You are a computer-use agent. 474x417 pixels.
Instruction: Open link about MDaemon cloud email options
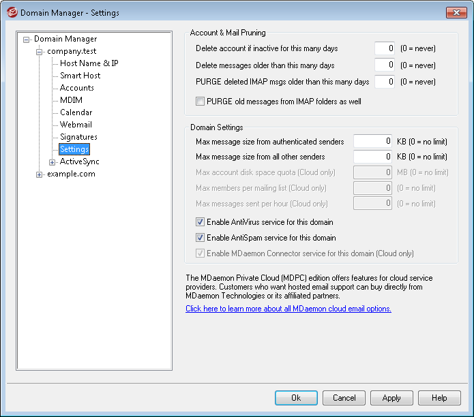point(288,309)
